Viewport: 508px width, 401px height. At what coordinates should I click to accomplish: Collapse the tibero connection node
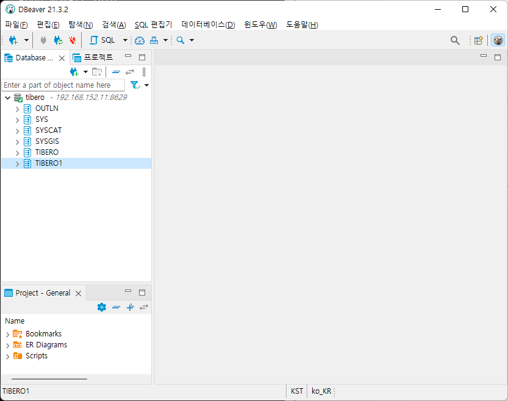click(8, 97)
